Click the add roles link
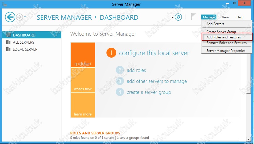The height and width of the screenshot is (144, 254). click(x=136, y=70)
